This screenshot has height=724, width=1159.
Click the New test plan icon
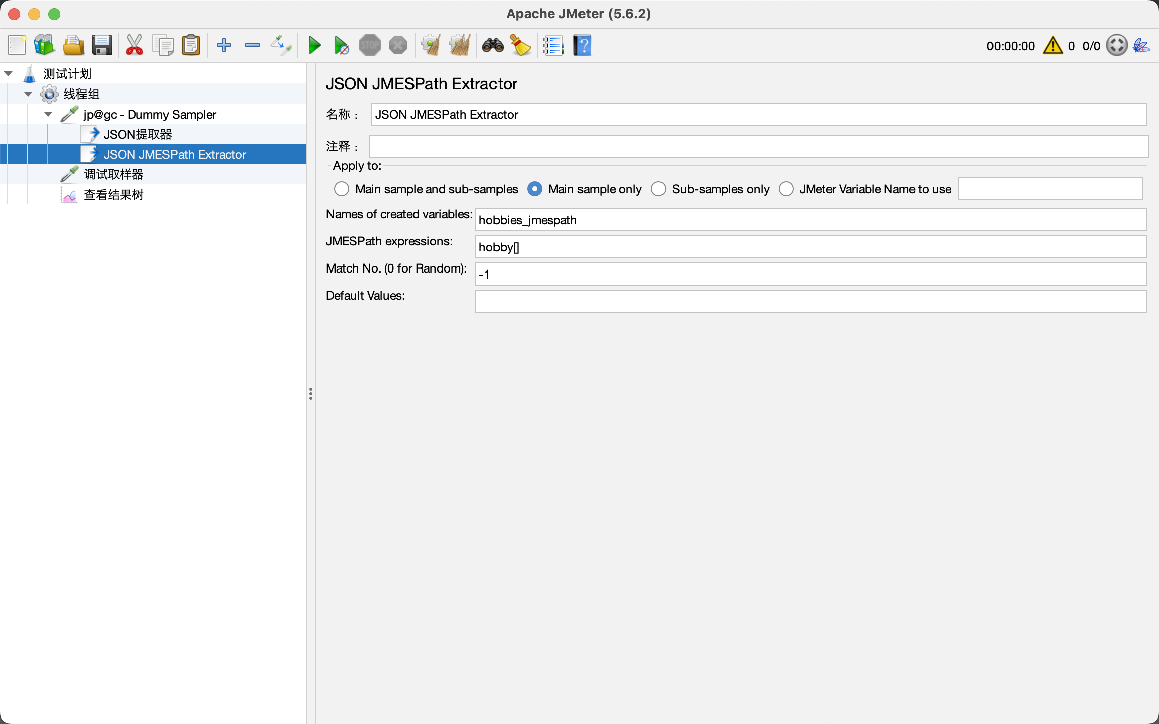17,46
